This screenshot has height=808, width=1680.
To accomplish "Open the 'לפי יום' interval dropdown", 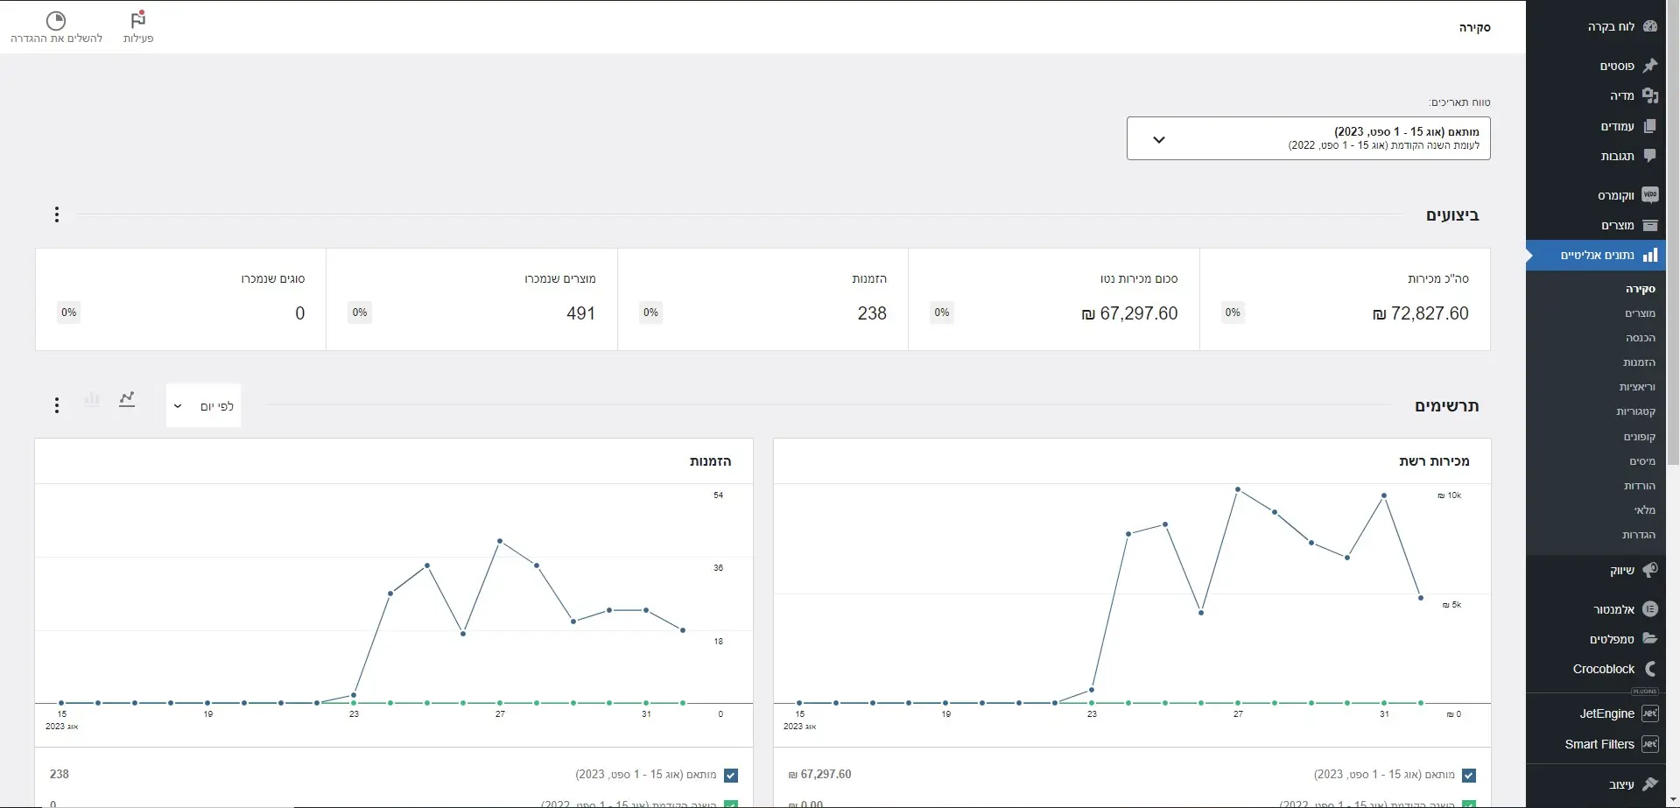I will click(x=204, y=406).
